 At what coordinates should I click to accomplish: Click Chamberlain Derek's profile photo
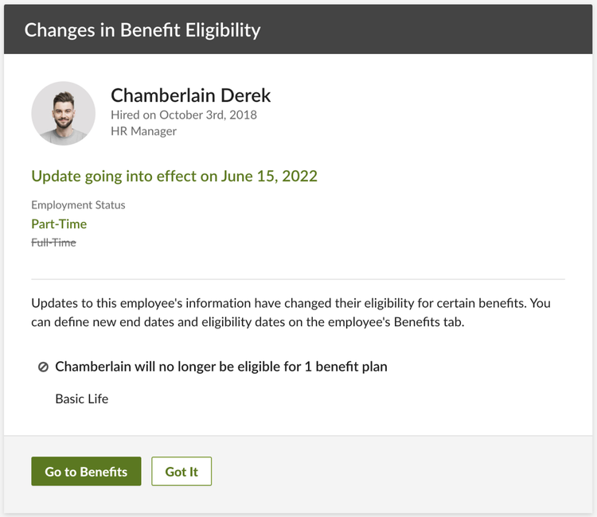click(x=63, y=114)
